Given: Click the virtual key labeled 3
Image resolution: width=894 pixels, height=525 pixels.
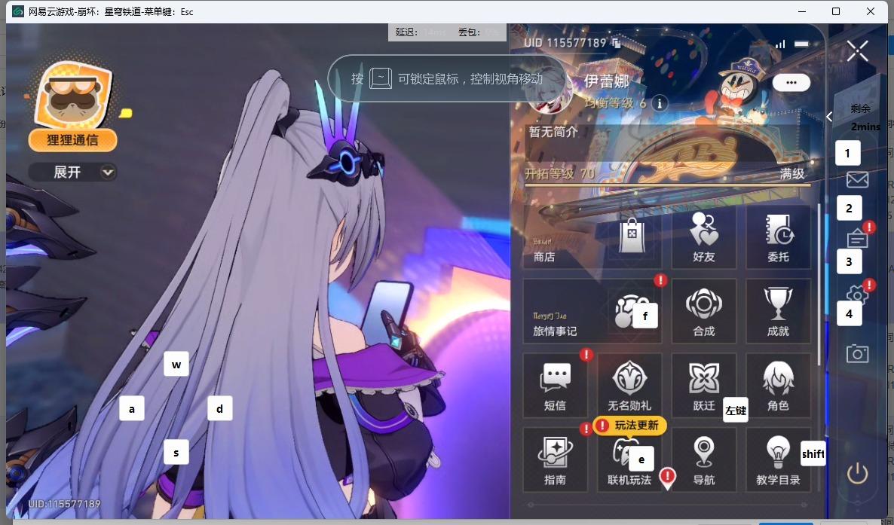Looking at the screenshot, I should (849, 261).
